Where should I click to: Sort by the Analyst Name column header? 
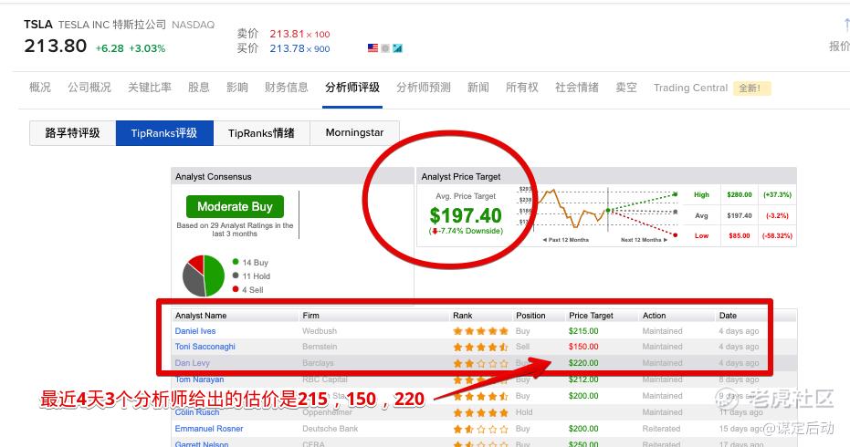[x=201, y=316]
